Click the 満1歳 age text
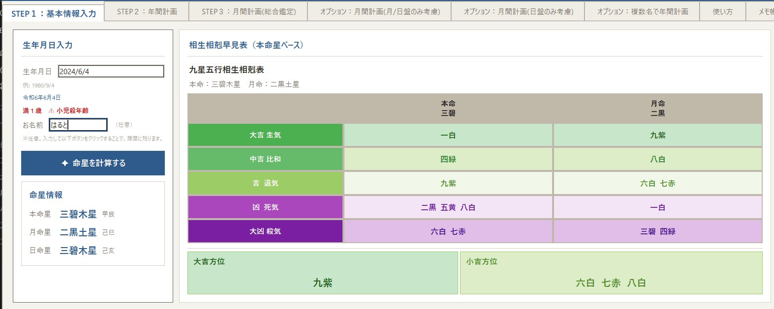Image resolution: width=774 pixels, height=309 pixels. pos(32,111)
